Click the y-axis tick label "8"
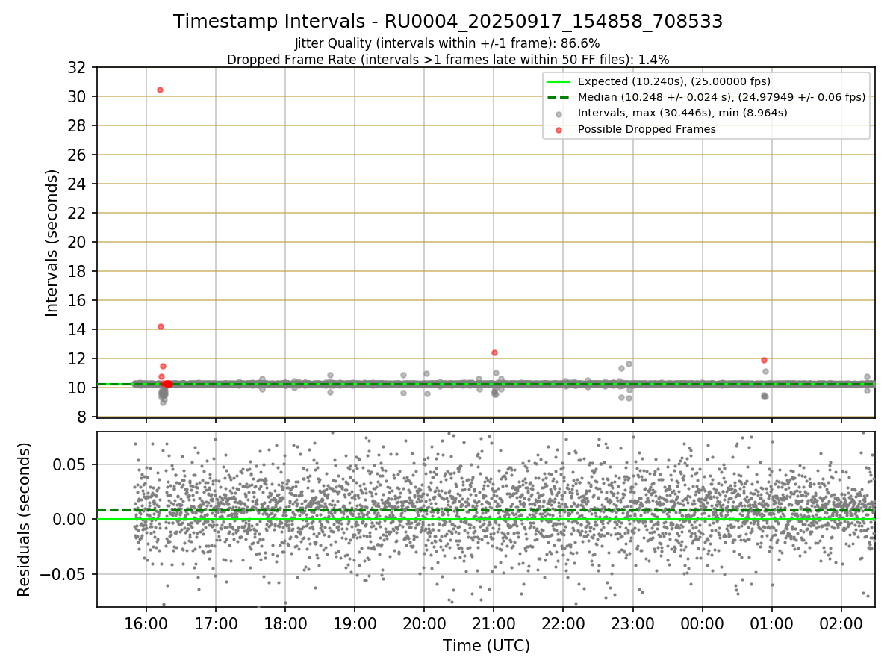 click(84, 417)
